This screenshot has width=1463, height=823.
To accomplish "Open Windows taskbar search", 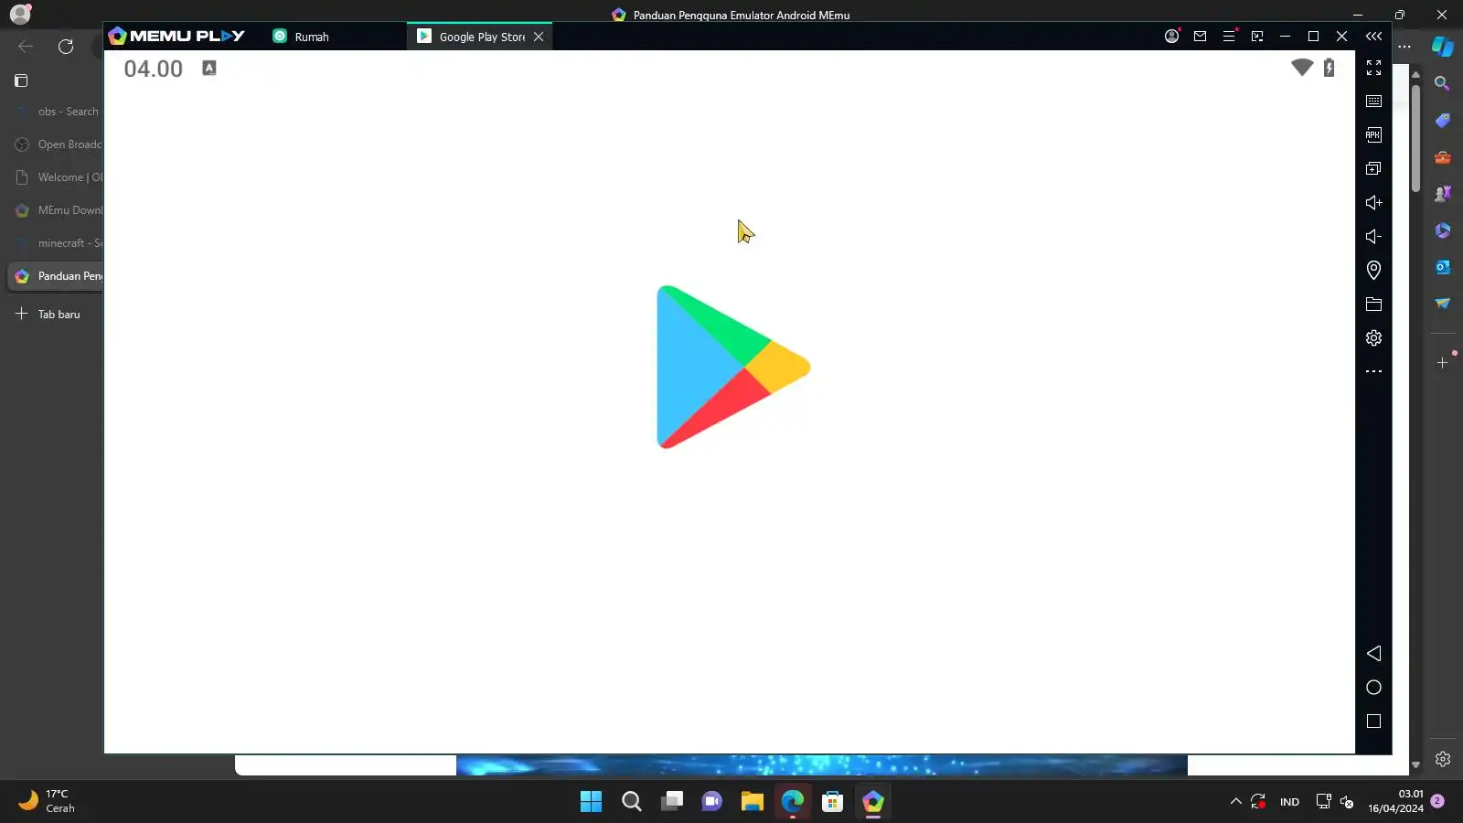I will coord(631,801).
